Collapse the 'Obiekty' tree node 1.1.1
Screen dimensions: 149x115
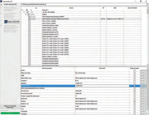[26, 15]
